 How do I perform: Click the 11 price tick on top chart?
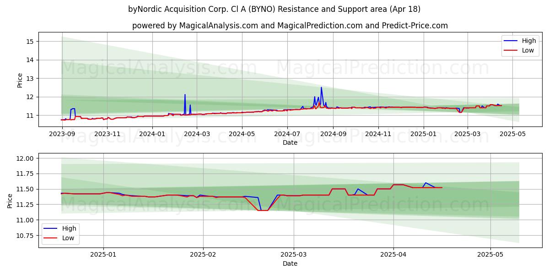point(30,116)
